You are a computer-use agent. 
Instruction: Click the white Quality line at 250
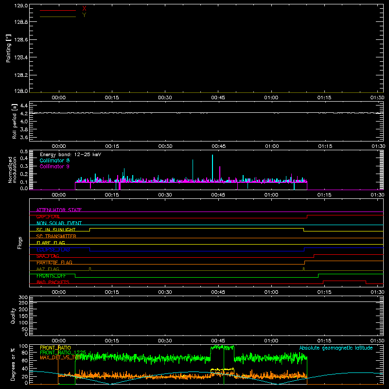coord(206,302)
